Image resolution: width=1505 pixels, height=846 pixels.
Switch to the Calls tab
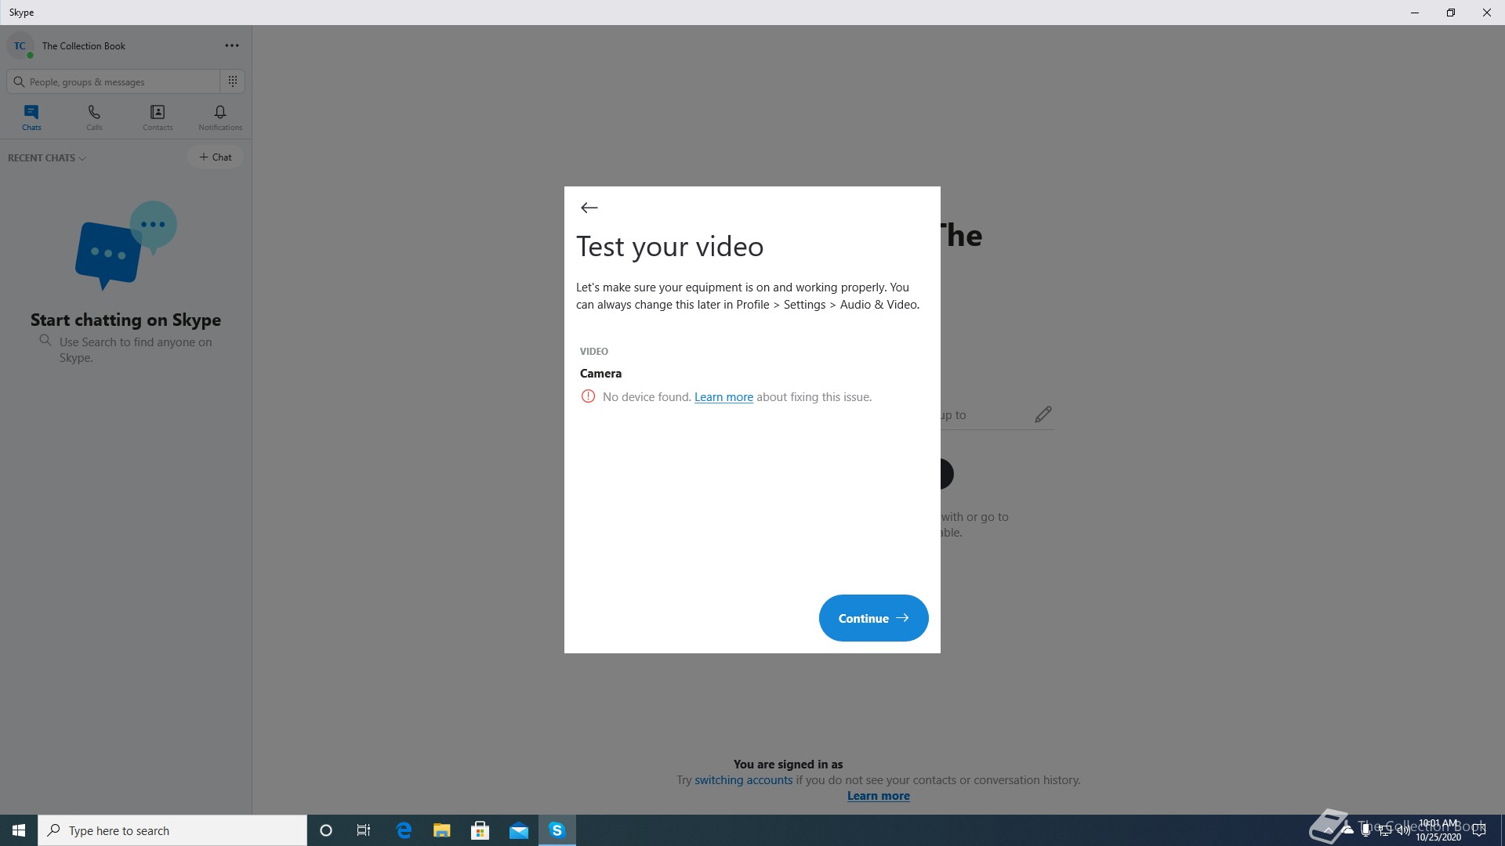pyautogui.click(x=94, y=117)
